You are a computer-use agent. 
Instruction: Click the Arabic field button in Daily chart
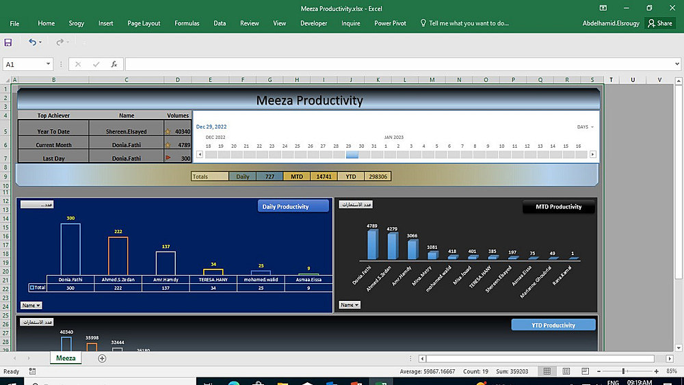[37, 204]
